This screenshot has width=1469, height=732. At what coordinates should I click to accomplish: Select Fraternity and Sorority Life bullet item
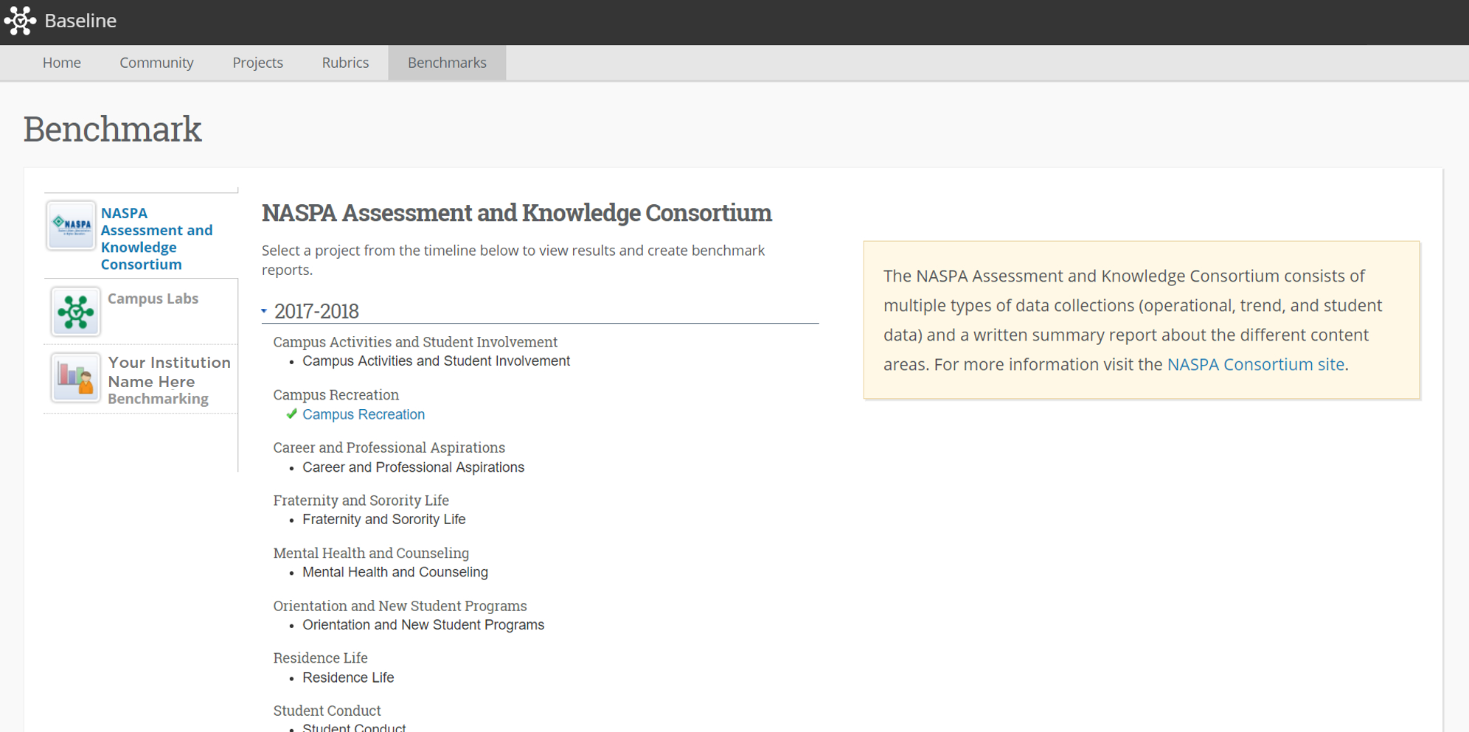coord(383,520)
